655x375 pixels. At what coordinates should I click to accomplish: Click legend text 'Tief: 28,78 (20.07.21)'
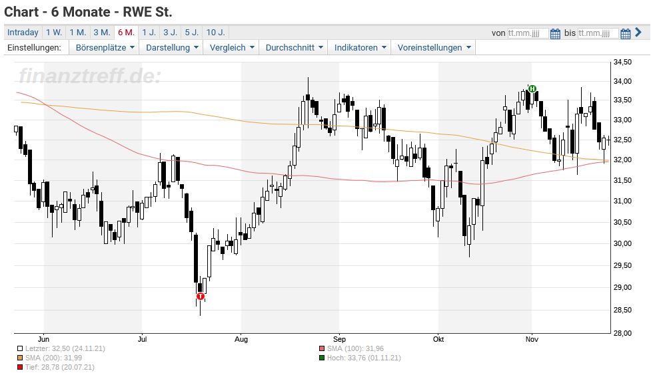(x=60, y=367)
